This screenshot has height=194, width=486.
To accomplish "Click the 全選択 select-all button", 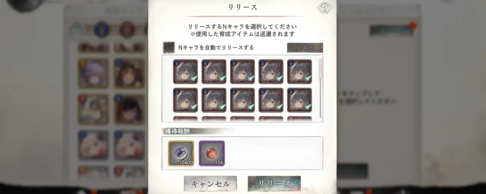I will click(x=305, y=48).
